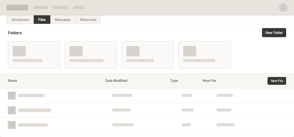
Task: Create a folder with New Folder button
Action: click(274, 33)
